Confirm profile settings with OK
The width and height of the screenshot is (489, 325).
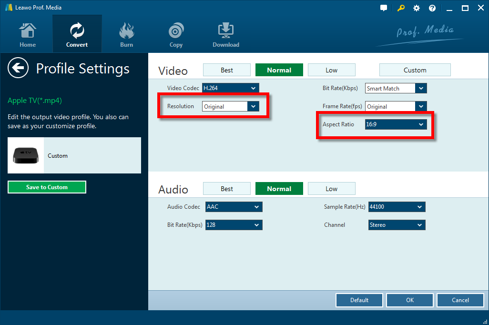point(410,300)
